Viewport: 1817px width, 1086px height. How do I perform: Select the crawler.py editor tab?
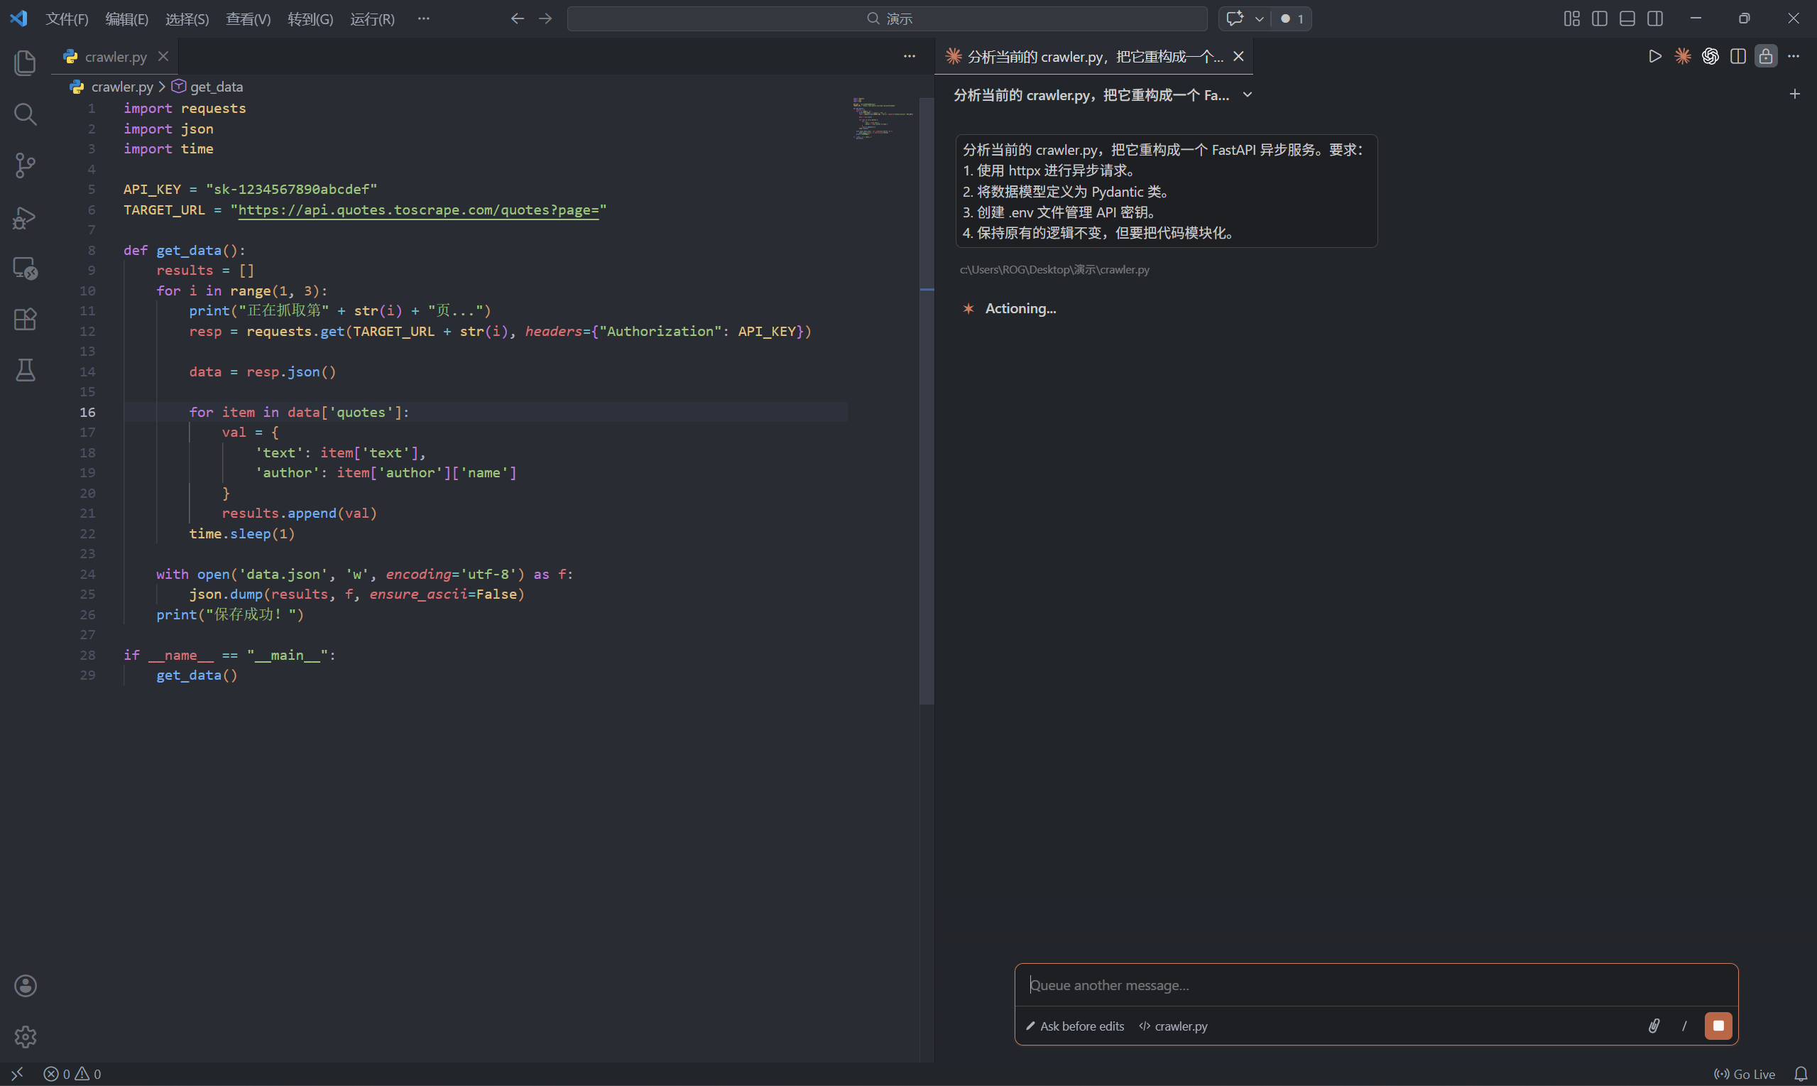(115, 56)
